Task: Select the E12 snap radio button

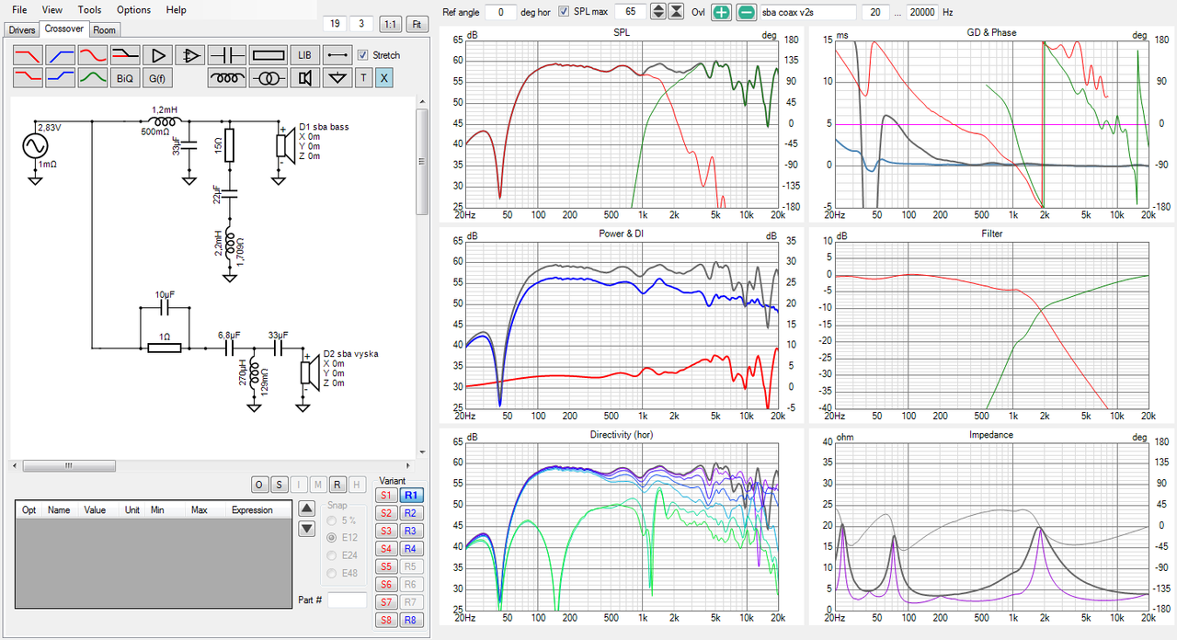Action: point(332,538)
